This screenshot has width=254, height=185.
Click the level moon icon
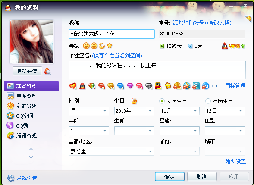coord(102,46)
